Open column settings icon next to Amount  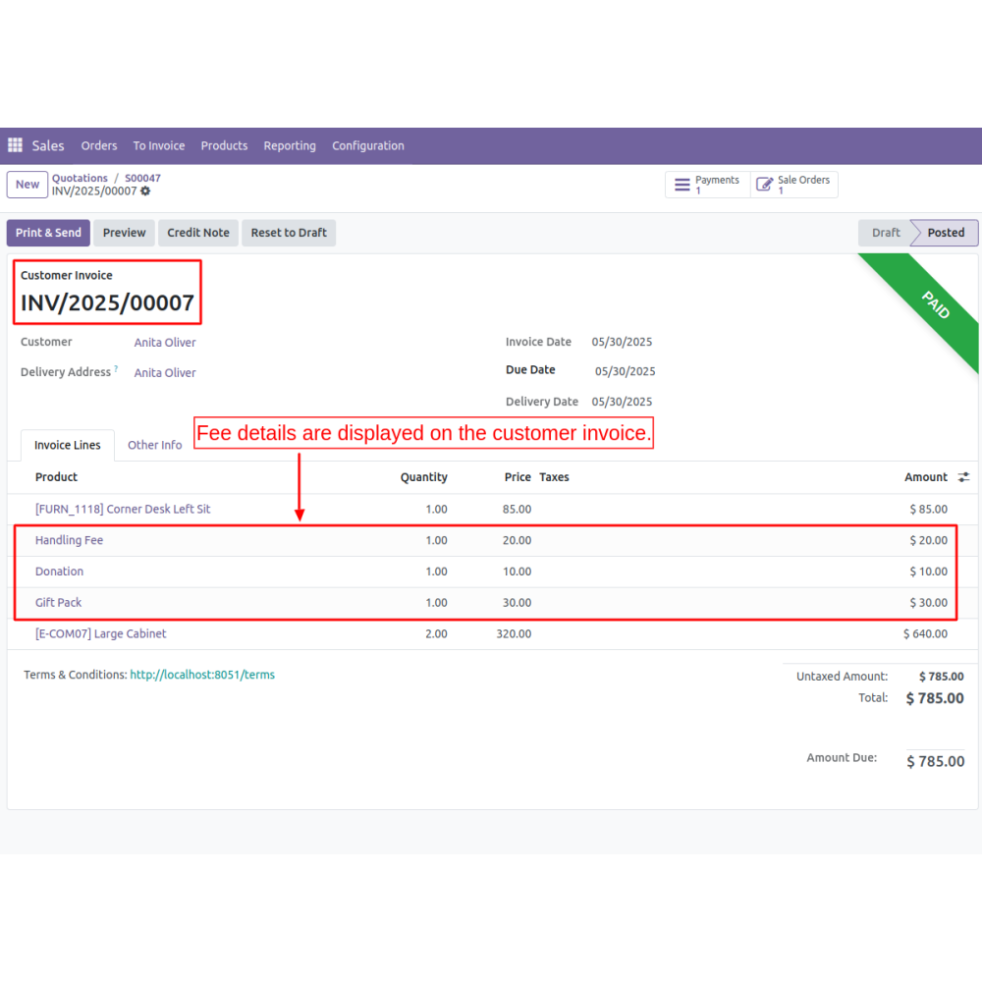[963, 477]
